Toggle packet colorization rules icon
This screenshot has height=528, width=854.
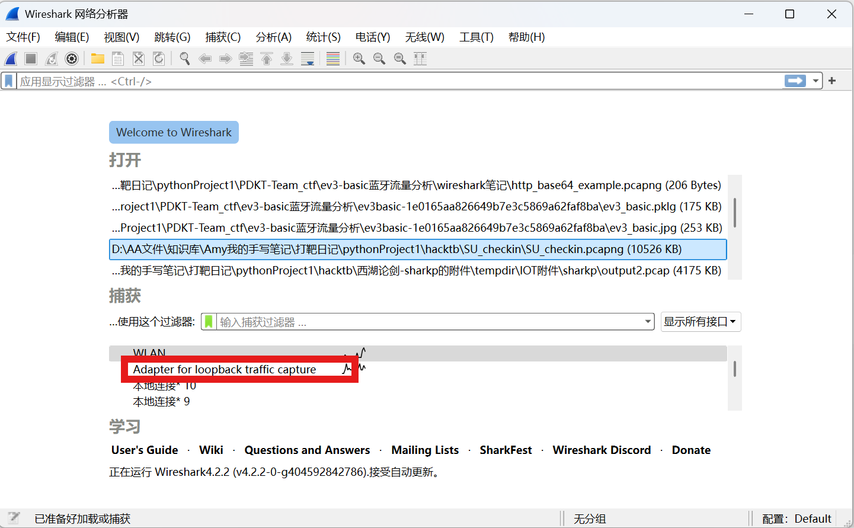[333, 59]
